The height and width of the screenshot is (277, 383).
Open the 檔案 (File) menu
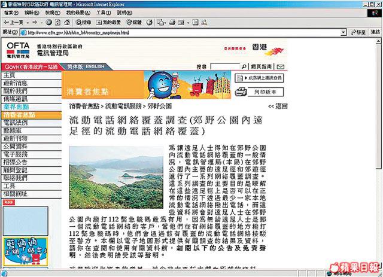tap(11, 11)
